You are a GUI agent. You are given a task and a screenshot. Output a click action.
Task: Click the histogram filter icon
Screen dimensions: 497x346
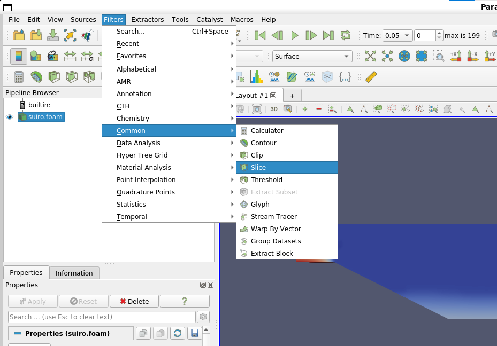257,77
